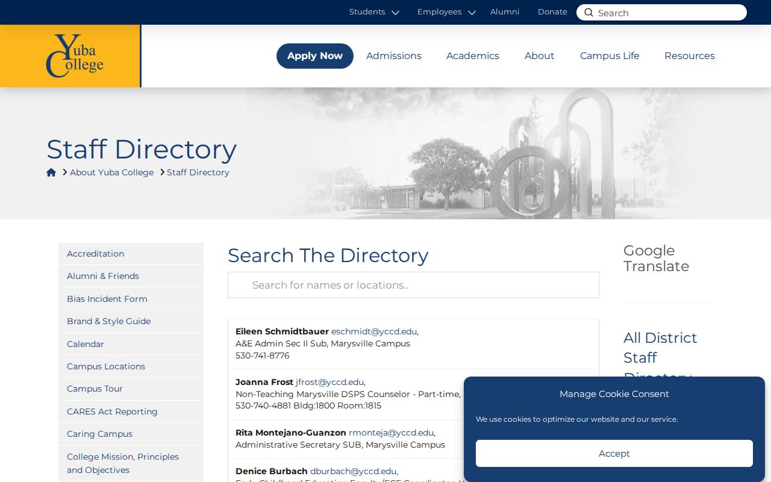Open the Resources menu
The image size is (771, 482).
point(690,56)
